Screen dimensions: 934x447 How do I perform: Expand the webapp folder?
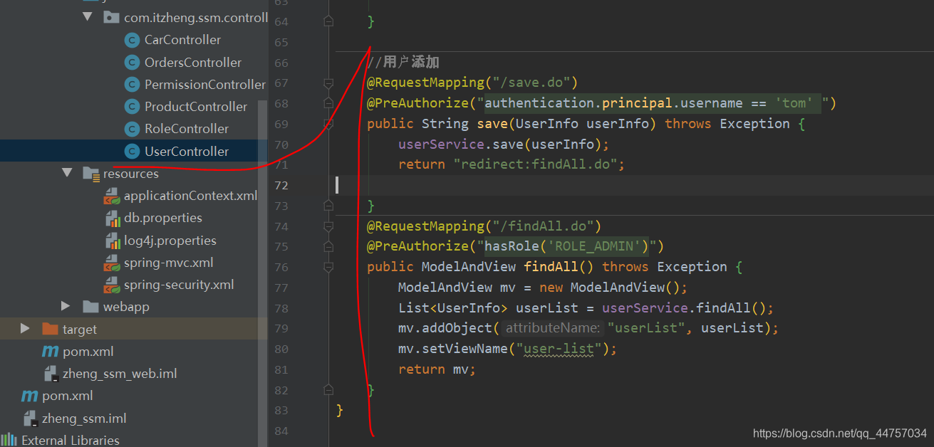66,307
